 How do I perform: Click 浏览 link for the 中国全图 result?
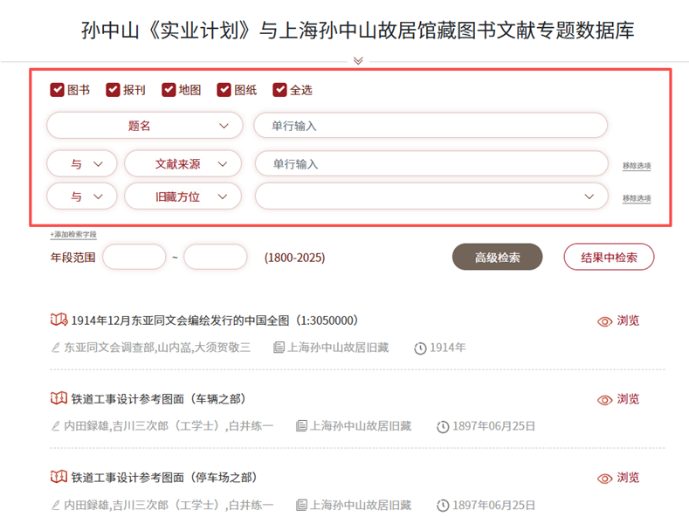[x=628, y=321]
